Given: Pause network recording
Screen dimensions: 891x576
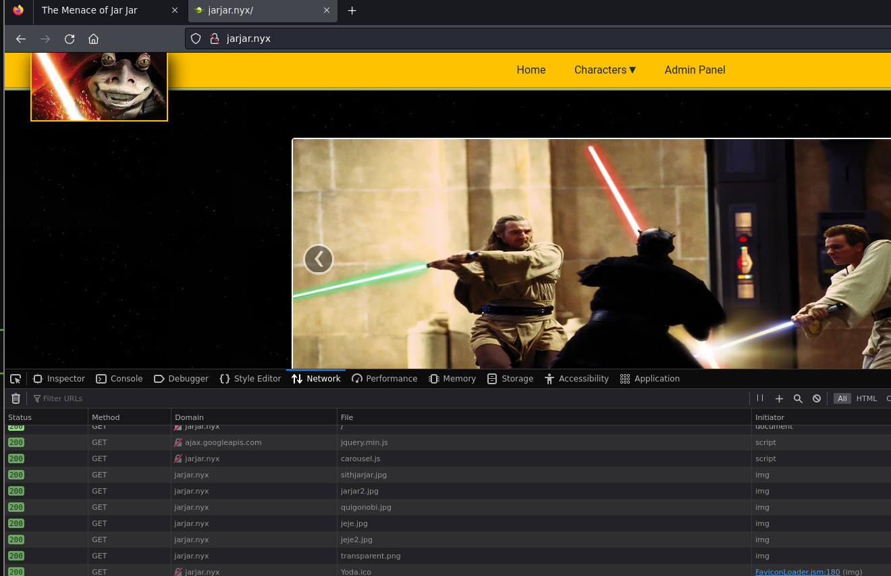Looking at the screenshot, I should pos(760,398).
